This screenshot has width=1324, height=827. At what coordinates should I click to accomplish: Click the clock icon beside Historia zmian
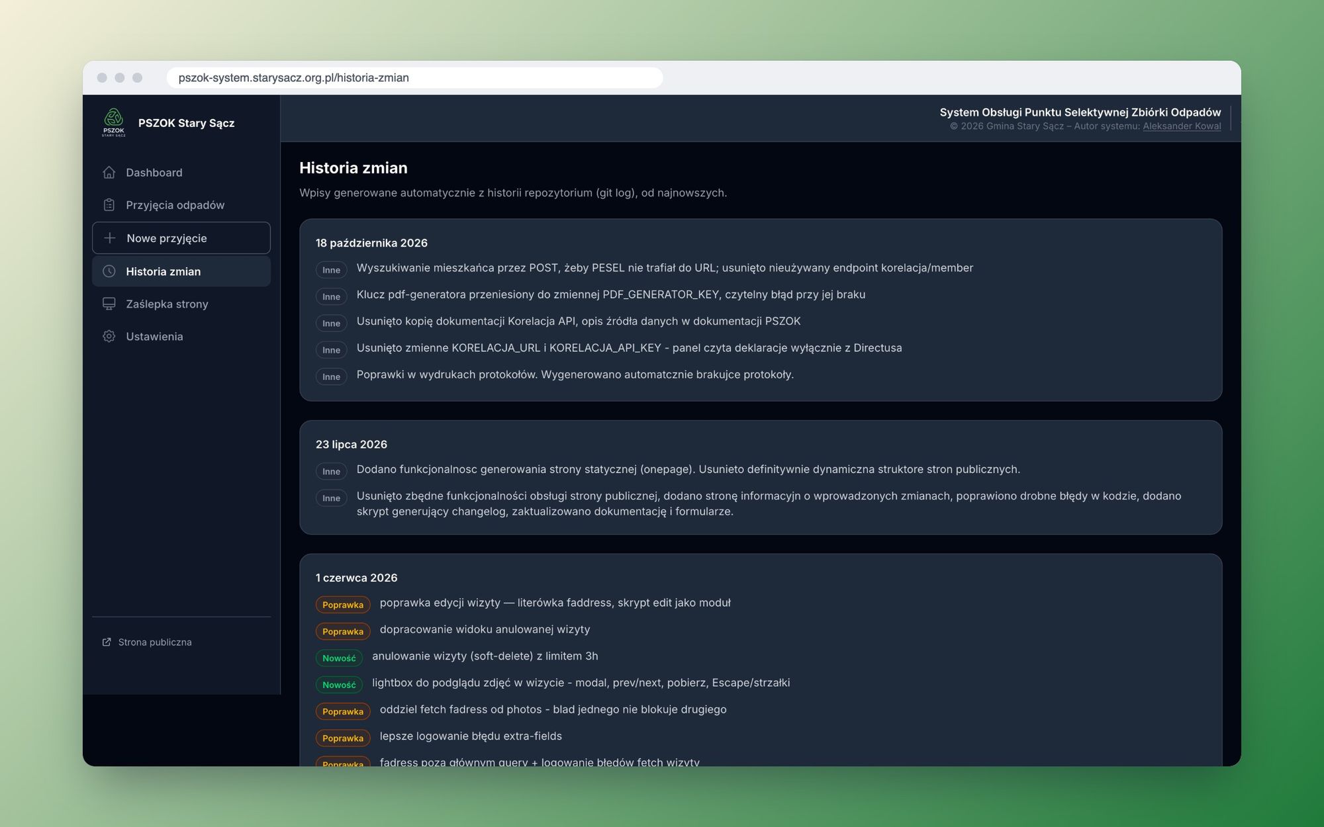pyautogui.click(x=109, y=271)
